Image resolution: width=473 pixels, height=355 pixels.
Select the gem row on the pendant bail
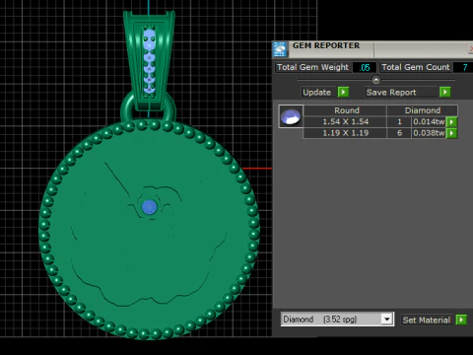(150, 62)
